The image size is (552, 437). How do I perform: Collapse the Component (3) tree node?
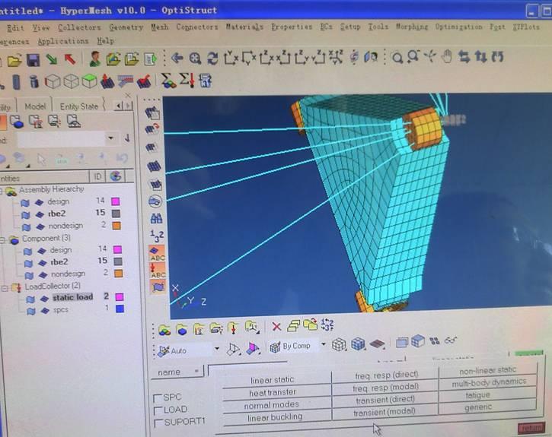[x=3, y=240]
